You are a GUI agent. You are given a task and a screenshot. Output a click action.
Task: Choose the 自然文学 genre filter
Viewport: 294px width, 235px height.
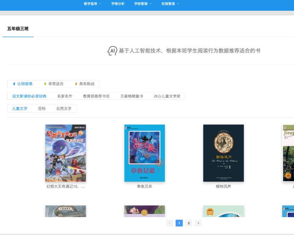(64, 109)
